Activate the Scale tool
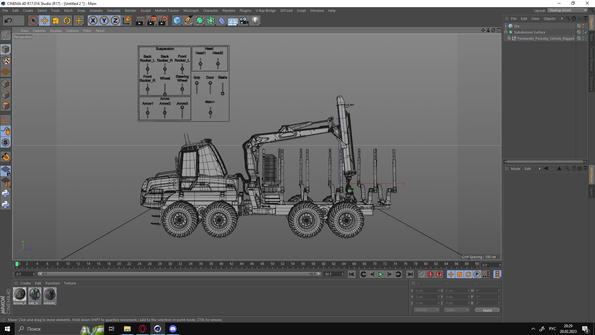This screenshot has height=335, width=595. click(56, 21)
